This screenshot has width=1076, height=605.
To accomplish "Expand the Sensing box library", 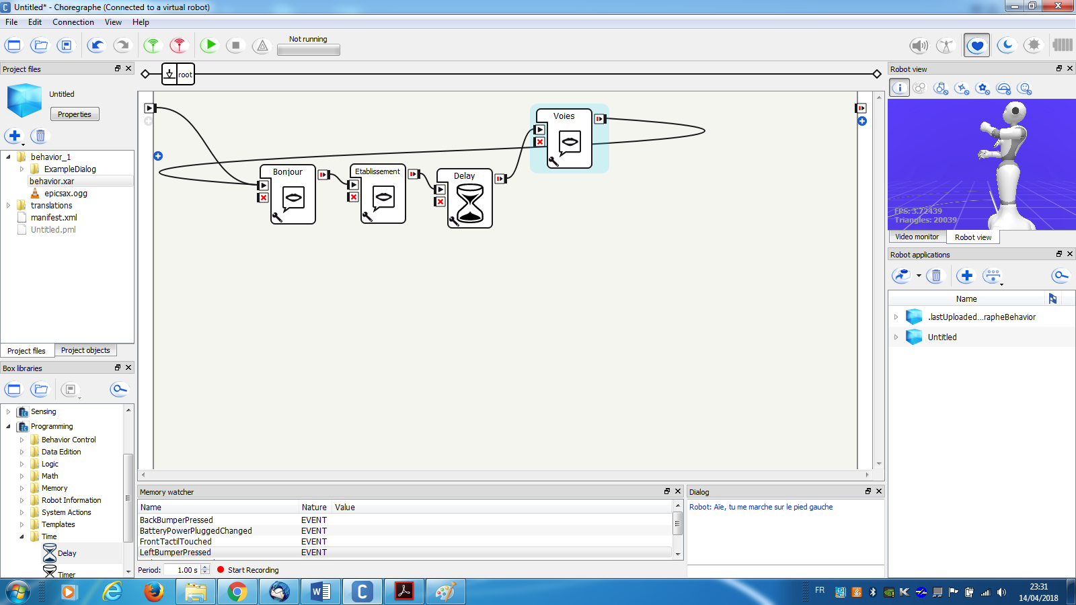I will click(9, 411).
